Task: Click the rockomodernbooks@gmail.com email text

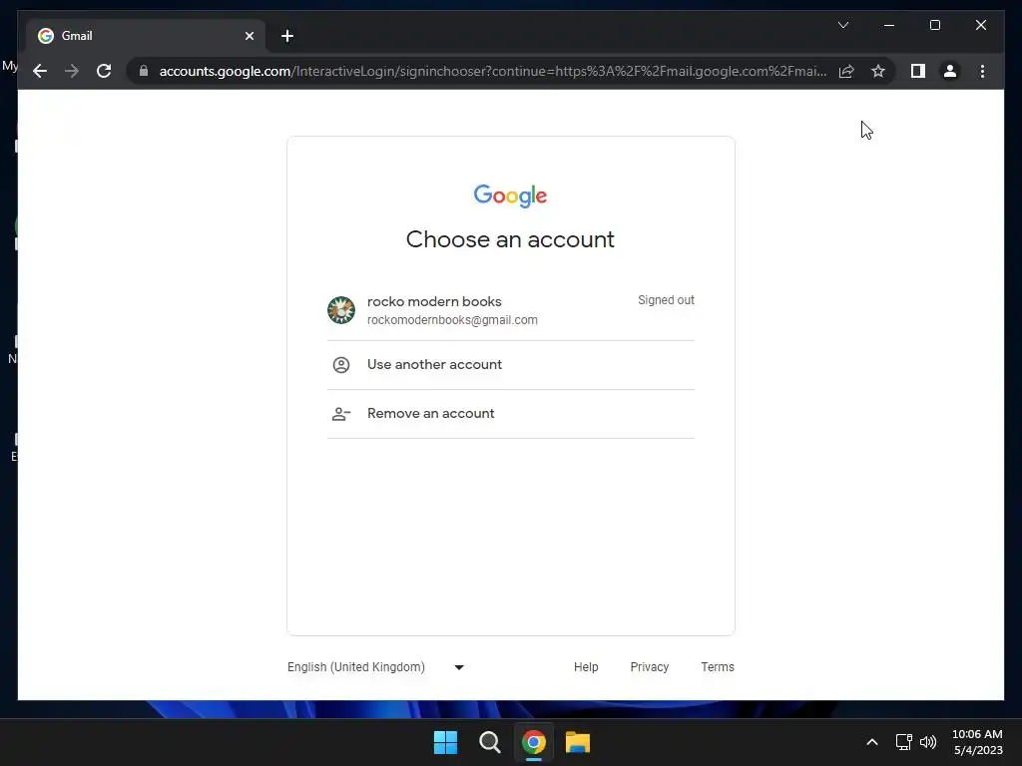Action: (452, 320)
